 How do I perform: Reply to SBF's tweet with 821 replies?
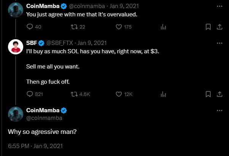pos(30,94)
